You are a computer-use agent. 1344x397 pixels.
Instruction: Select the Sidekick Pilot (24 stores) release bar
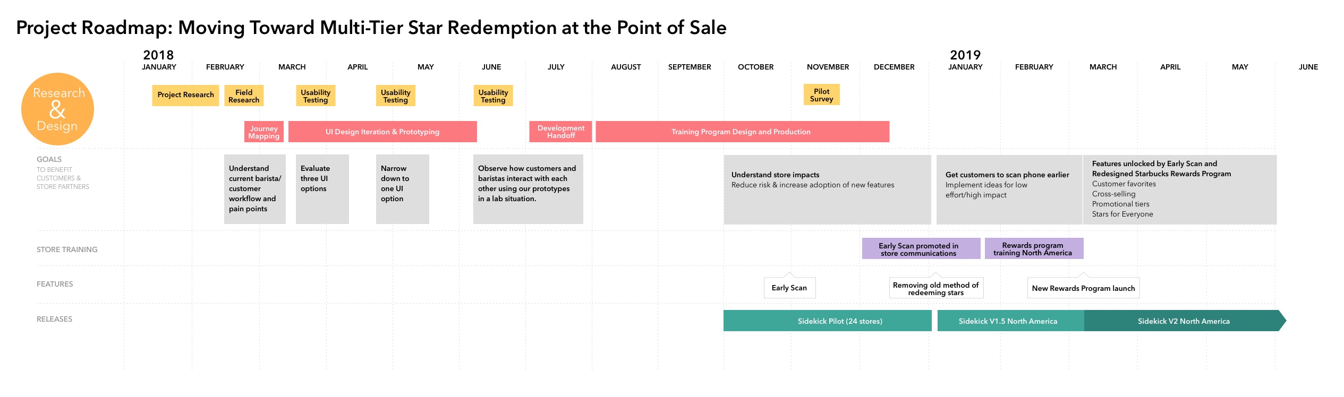coord(828,321)
